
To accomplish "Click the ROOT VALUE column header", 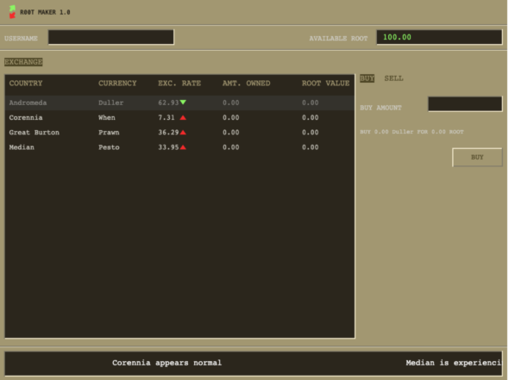I will [x=325, y=84].
